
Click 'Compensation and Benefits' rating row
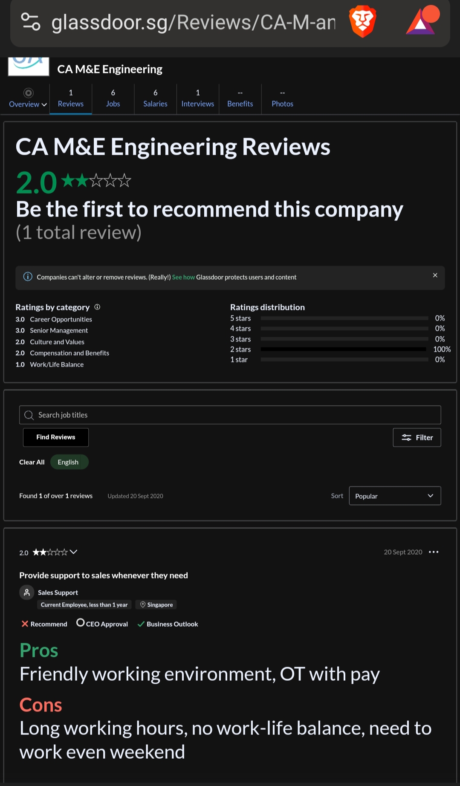point(62,353)
